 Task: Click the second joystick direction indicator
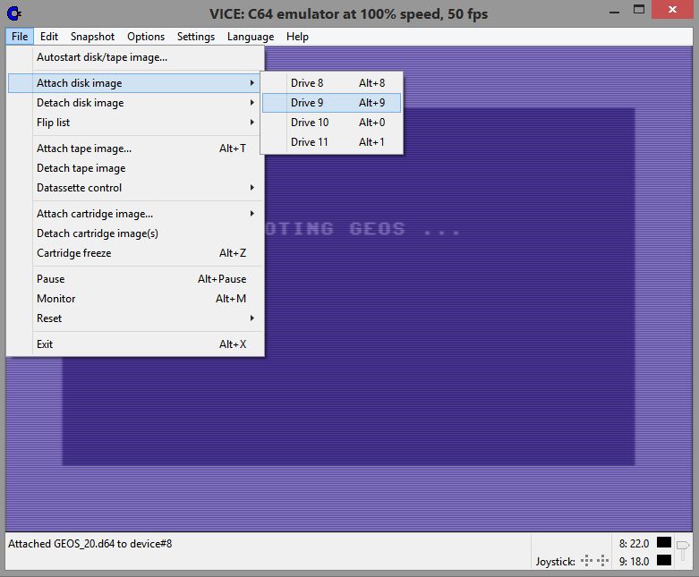tap(602, 561)
